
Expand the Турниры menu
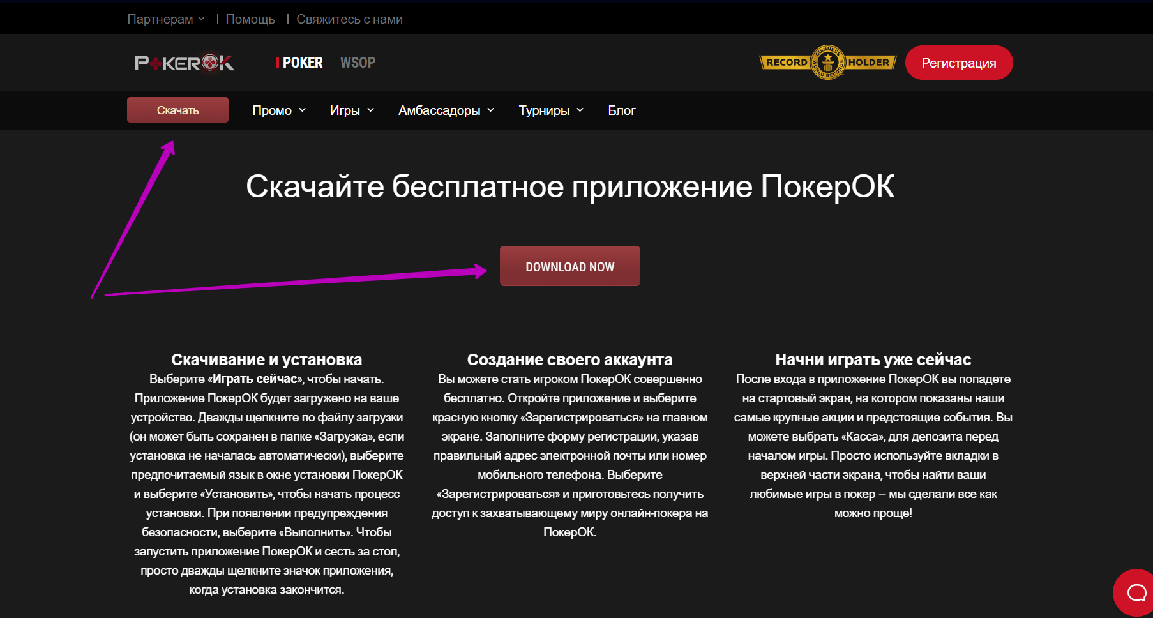[x=551, y=110]
